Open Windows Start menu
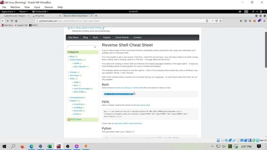The image size is (267, 150). pyautogui.click(x=4, y=146)
